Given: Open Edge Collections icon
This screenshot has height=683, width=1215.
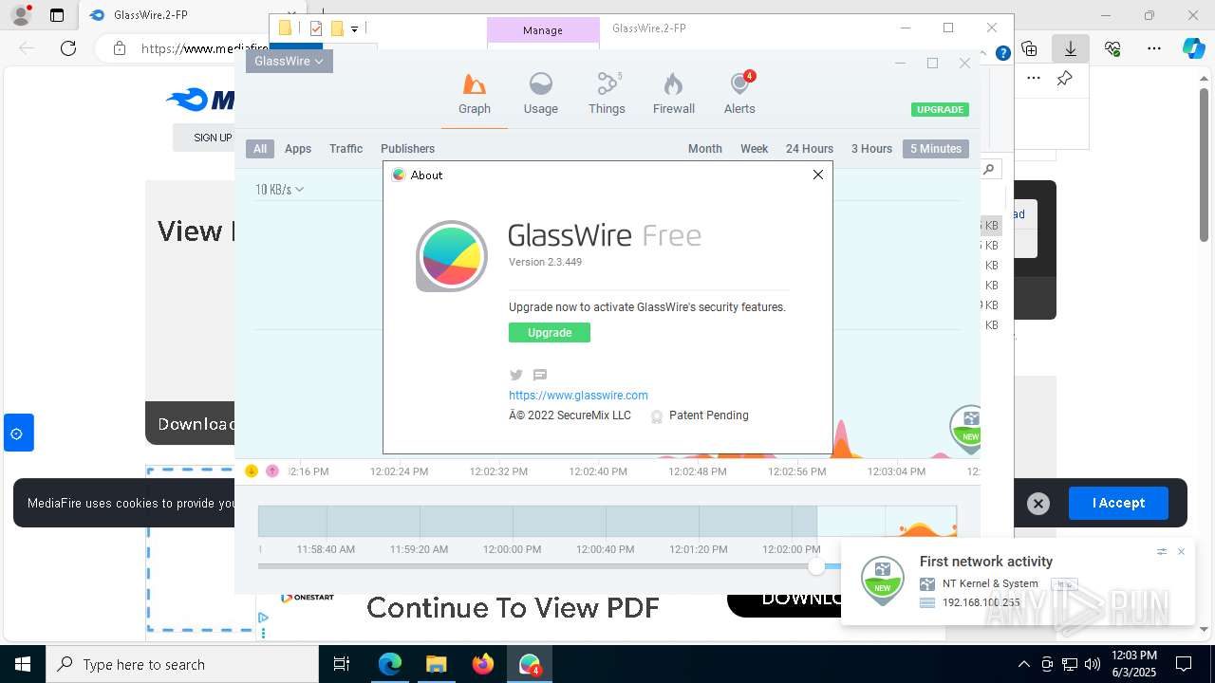Looking at the screenshot, I should 1029,48.
